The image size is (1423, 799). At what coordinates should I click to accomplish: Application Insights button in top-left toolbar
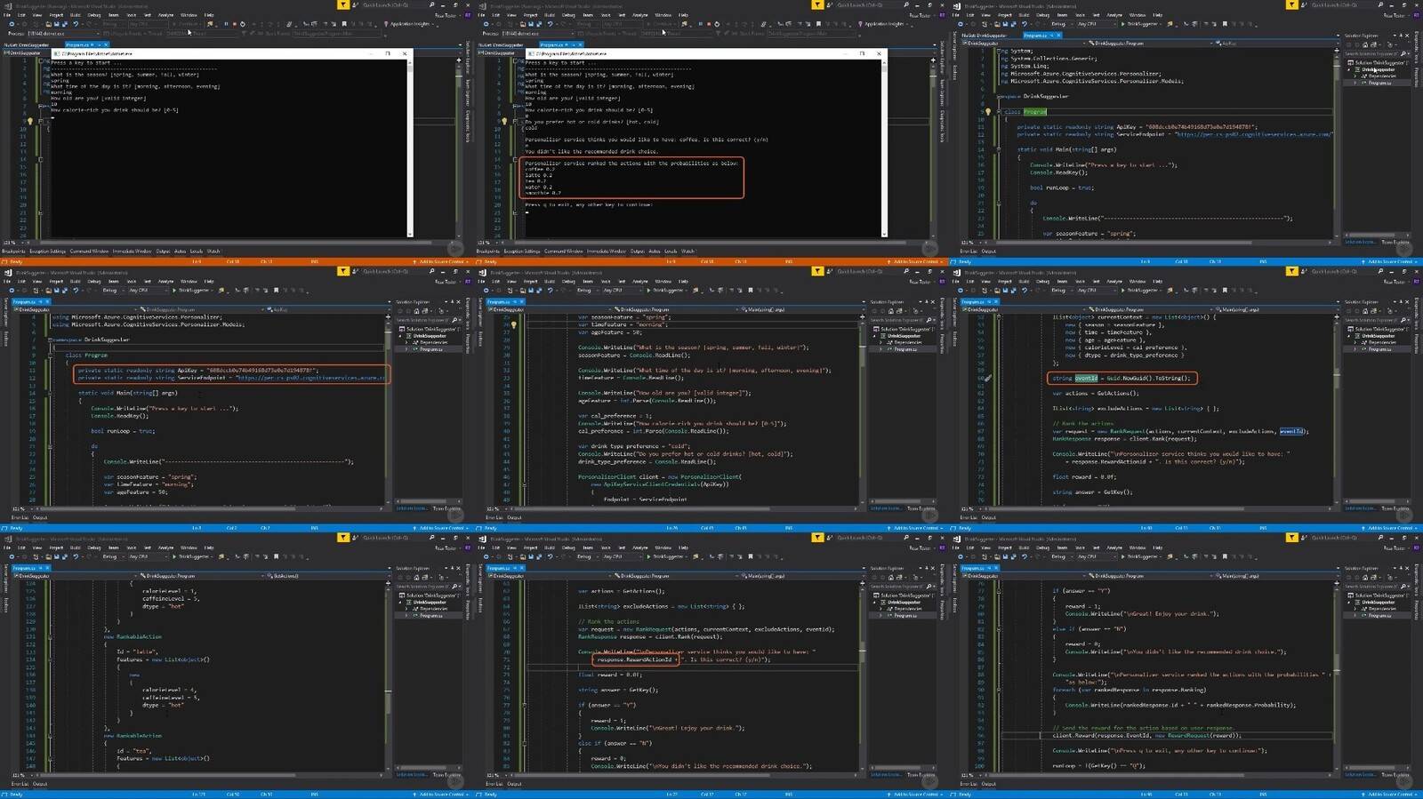pos(406,24)
